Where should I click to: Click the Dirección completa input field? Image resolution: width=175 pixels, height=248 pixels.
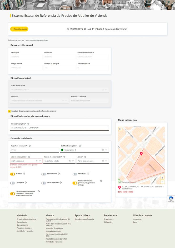(x=59, y=128)
